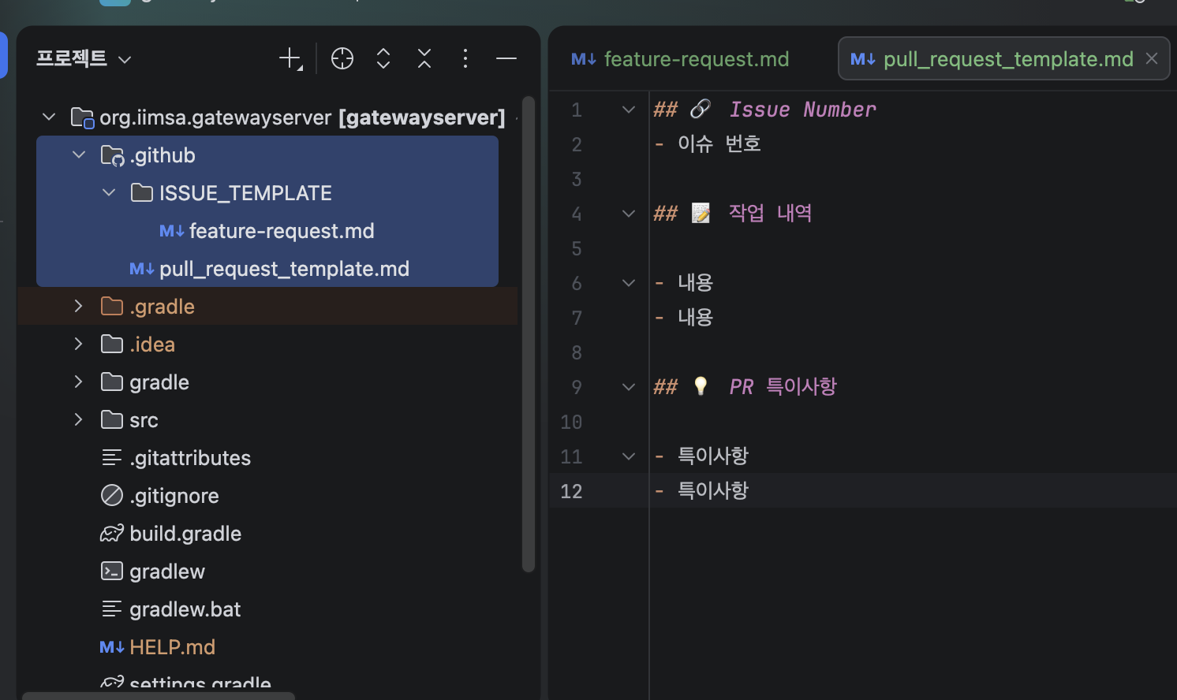The height and width of the screenshot is (700, 1177).
Task: Select the .gitattributes file
Action: [190, 458]
